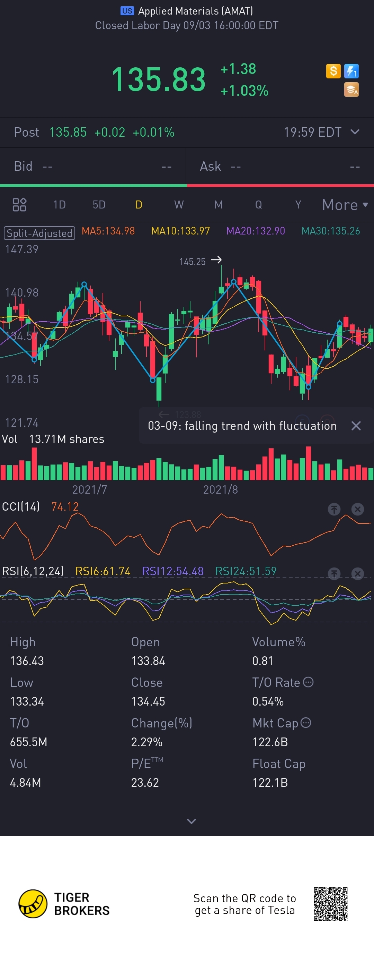Tap the MA30:135.26 indicator label
The height and width of the screenshot is (972, 374).
click(331, 231)
